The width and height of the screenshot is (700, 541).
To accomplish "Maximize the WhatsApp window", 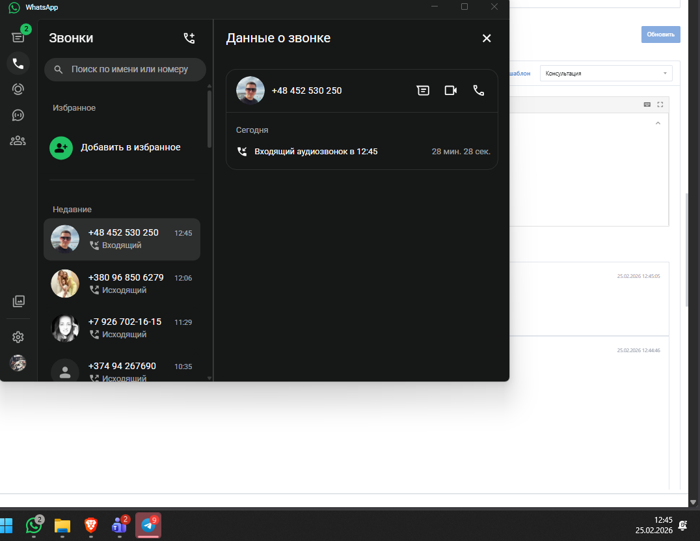I will tap(464, 7).
